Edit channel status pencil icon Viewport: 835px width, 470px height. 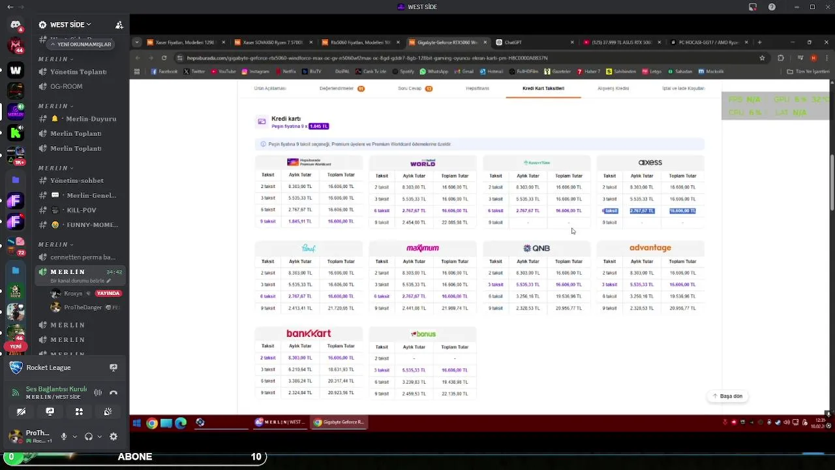click(108, 280)
